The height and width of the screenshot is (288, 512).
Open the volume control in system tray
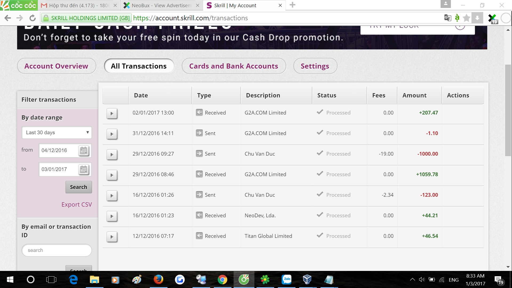coord(422,279)
